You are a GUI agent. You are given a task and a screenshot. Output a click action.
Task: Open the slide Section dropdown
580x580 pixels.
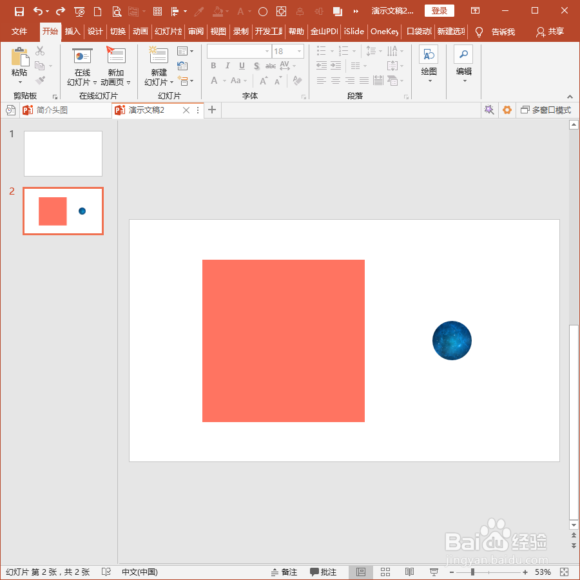pyautogui.click(x=185, y=81)
